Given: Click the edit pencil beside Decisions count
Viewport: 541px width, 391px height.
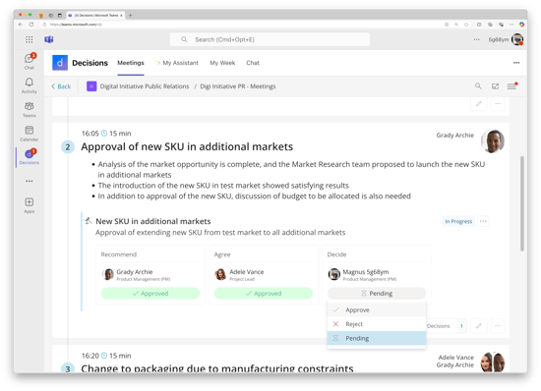Looking at the screenshot, I should click(x=479, y=326).
